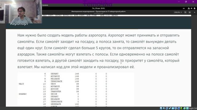Minimize the outer VM window
Screen dimensions: 197x110
[179, 2]
